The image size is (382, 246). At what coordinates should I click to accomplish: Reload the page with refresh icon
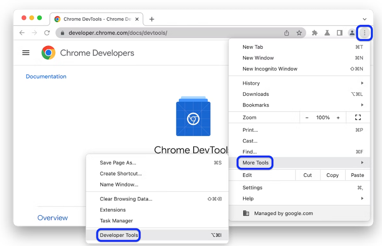pos(47,33)
